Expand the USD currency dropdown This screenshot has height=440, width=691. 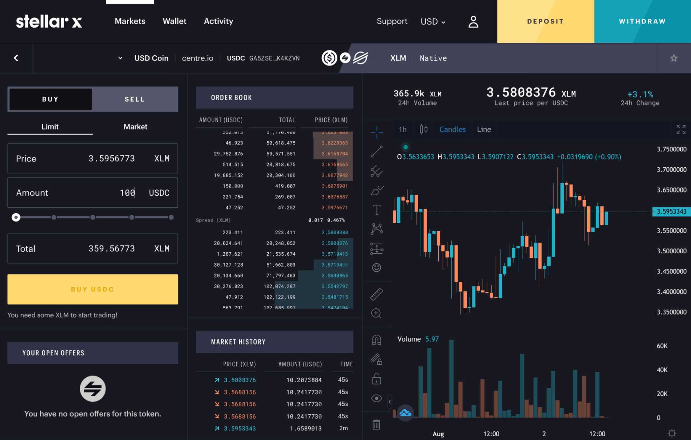click(x=432, y=21)
